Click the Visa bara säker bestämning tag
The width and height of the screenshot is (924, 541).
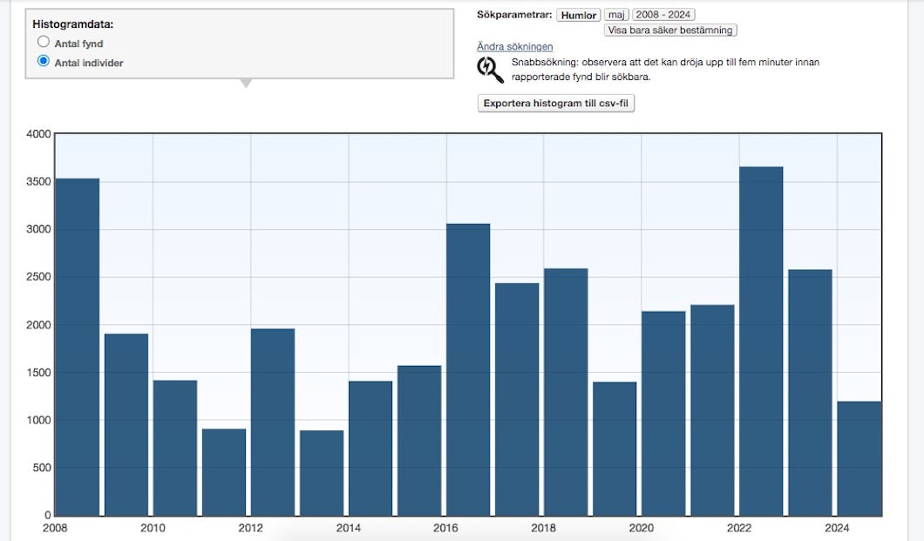670,30
